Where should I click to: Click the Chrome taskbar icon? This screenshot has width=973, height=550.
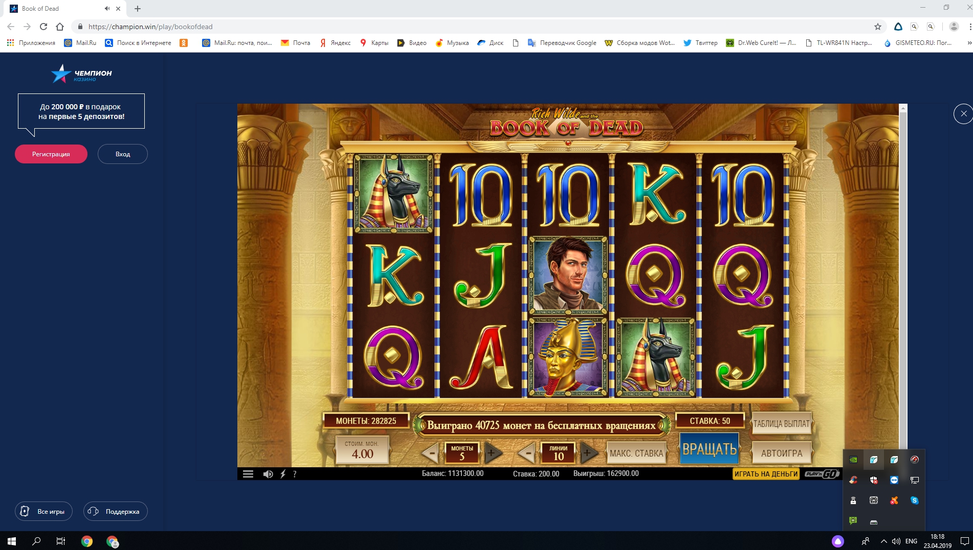tap(87, 541)
